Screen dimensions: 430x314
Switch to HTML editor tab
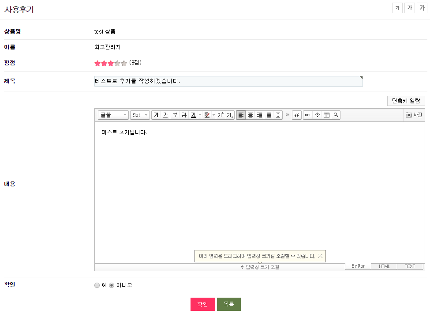(x=384, y=266)
